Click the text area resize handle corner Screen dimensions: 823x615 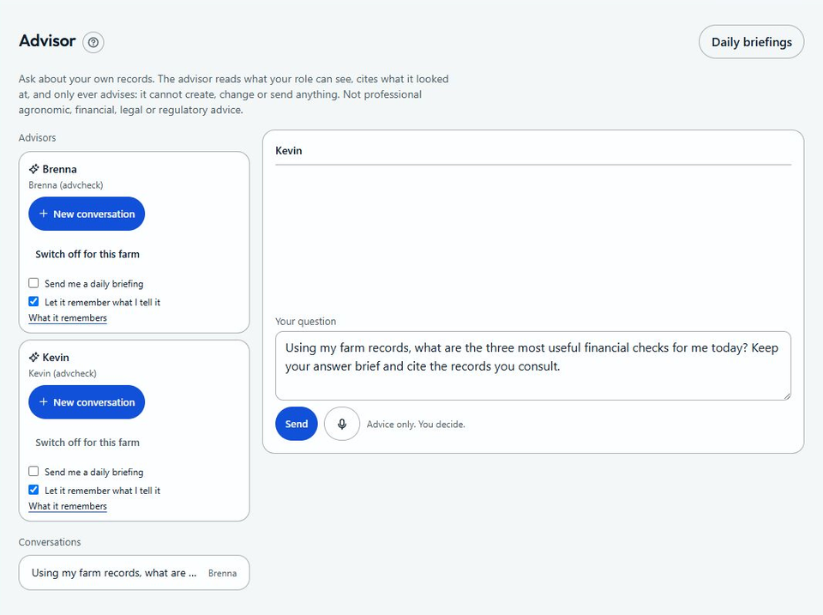(787, 396)
